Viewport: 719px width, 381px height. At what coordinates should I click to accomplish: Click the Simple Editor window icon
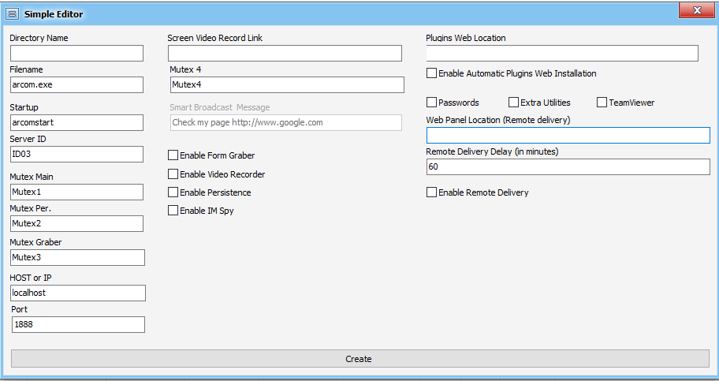[12, 13]
